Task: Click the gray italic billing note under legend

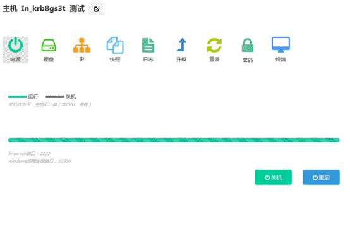Action: 49,104
